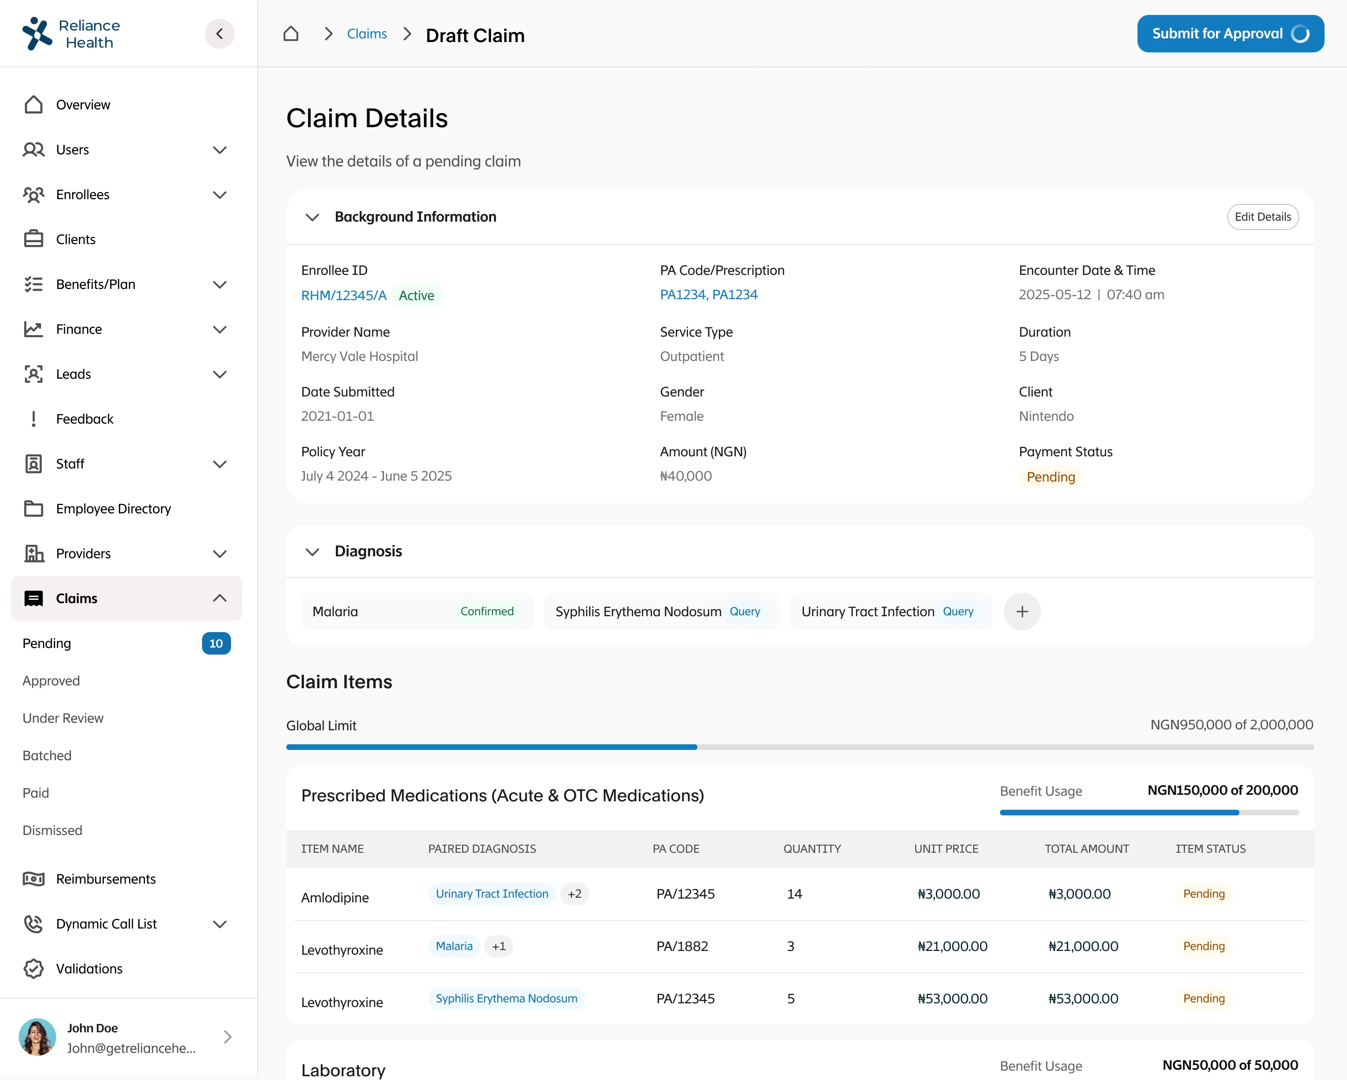The width and height of the screenshot is (1347, 1080).
Task: Expand the Enrollees menu chevron
Action: (x=219, y=195)
